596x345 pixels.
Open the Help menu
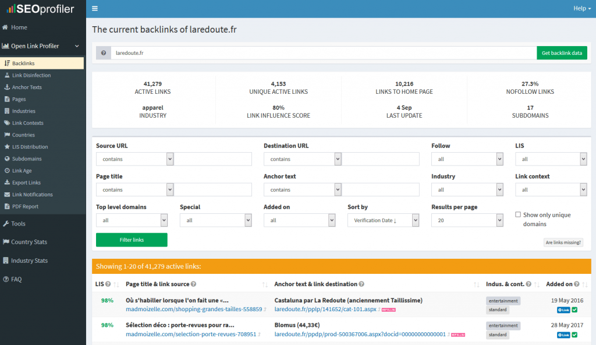(582, 8)
